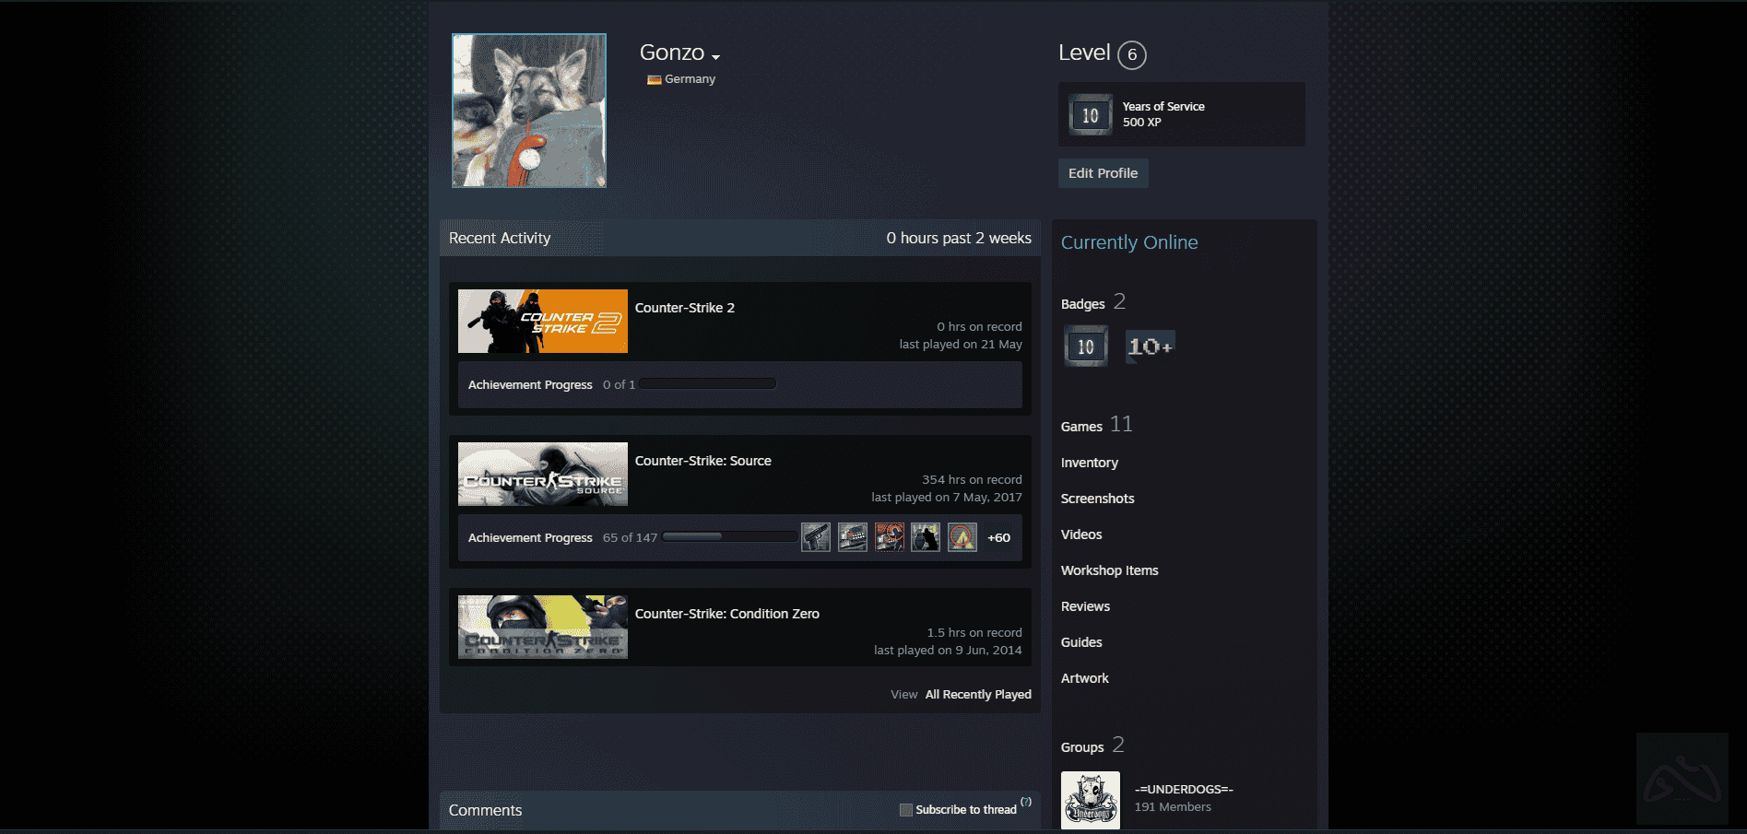
Task: Click the '0 of 1' achievement count
Action: point(619,385)
